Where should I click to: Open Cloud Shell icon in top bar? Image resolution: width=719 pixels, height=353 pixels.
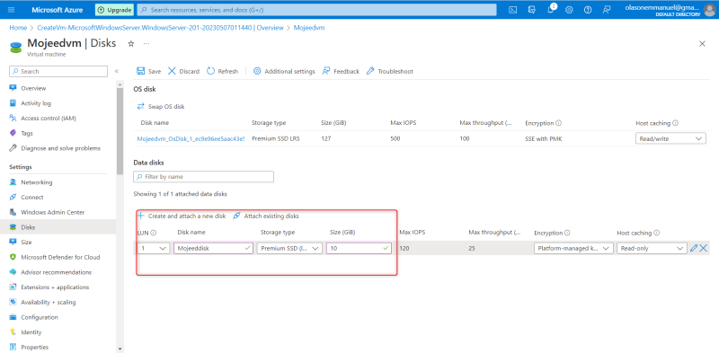click(x=513, y=10)
